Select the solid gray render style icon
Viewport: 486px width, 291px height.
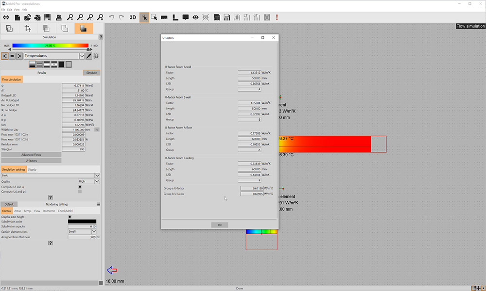point(69,65)
